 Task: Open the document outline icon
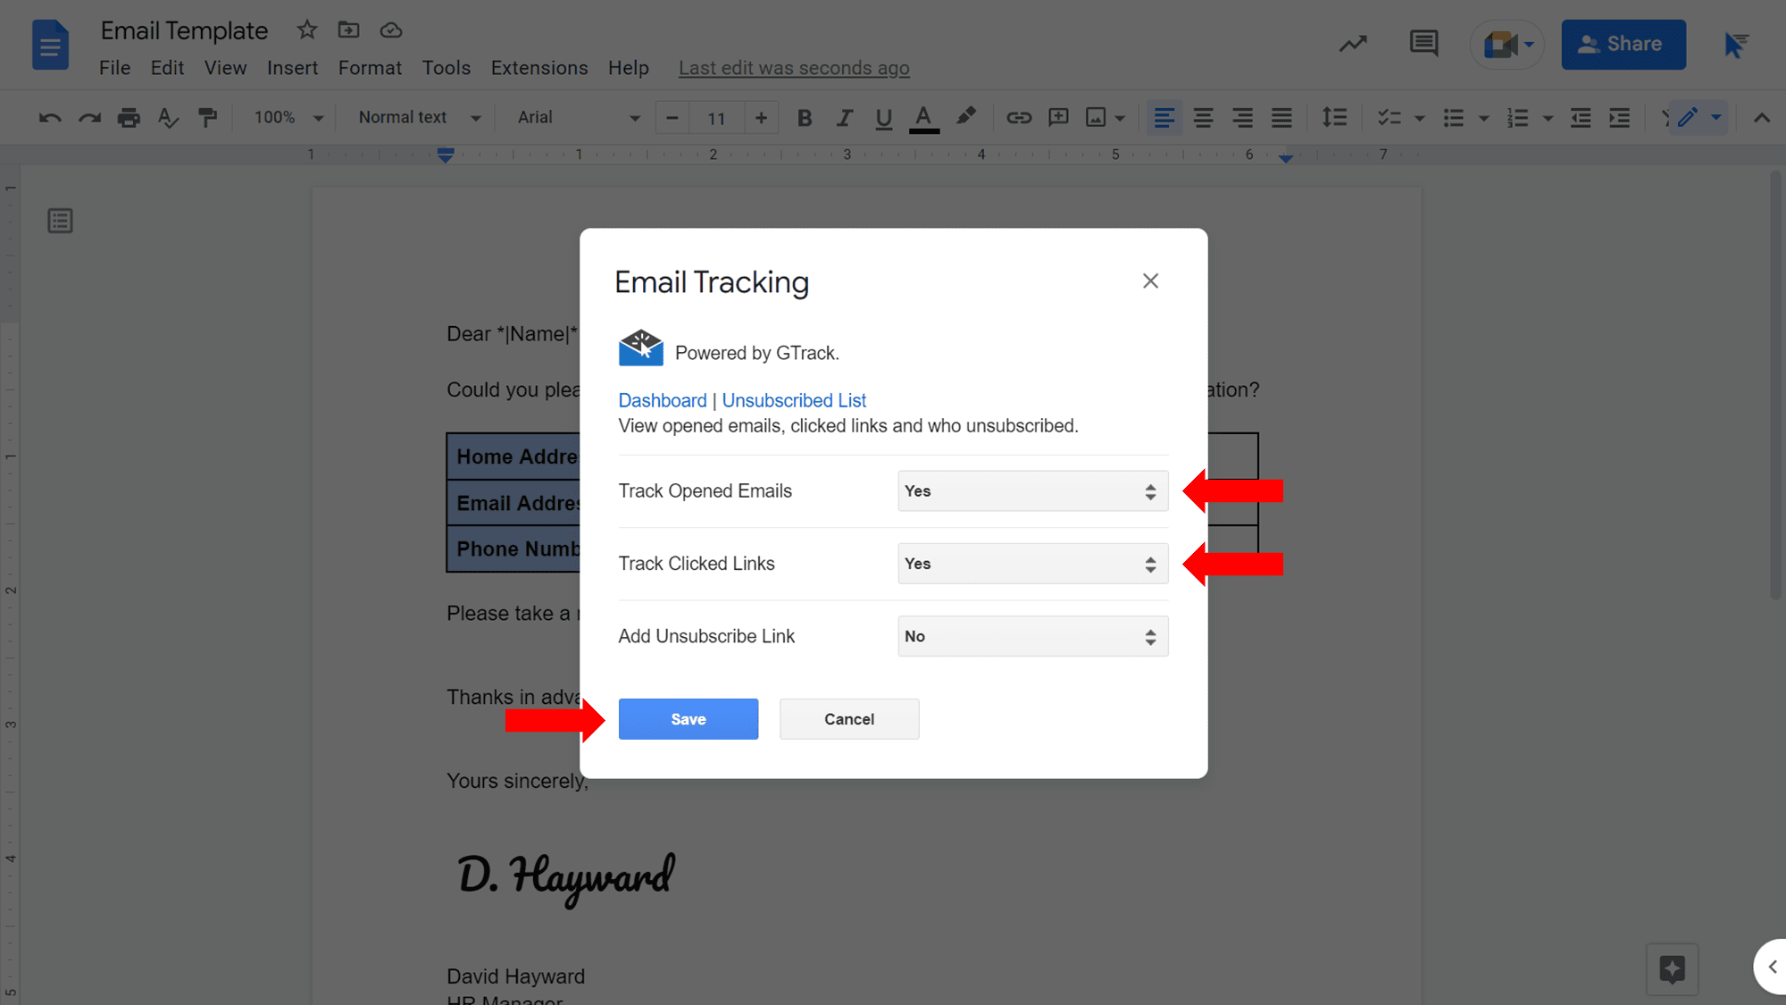coord(60,221)
